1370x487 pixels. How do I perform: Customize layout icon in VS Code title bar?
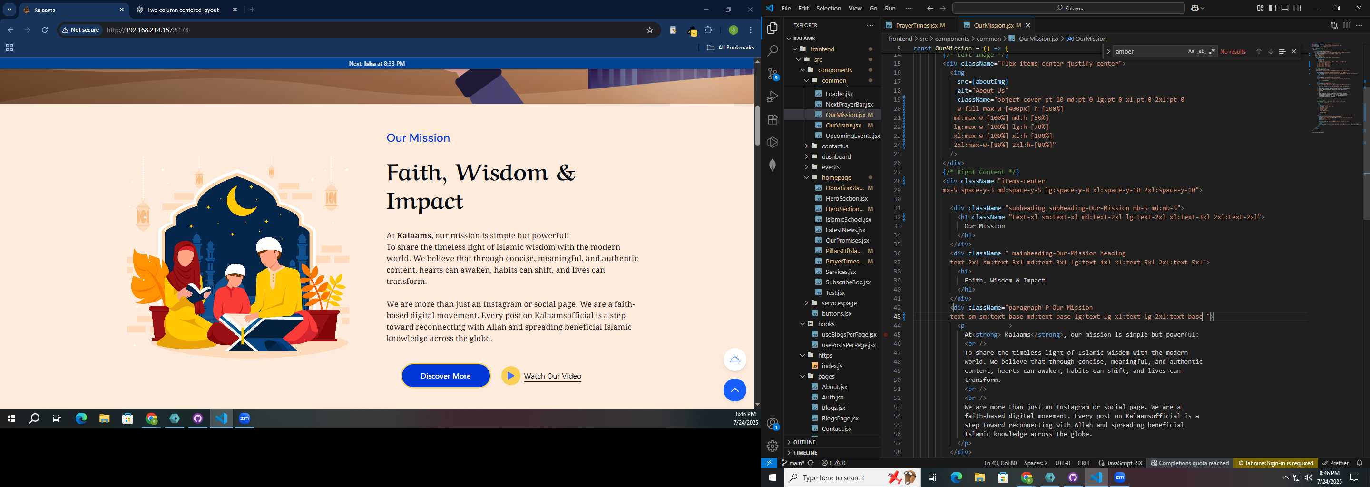coord(1260,8)
